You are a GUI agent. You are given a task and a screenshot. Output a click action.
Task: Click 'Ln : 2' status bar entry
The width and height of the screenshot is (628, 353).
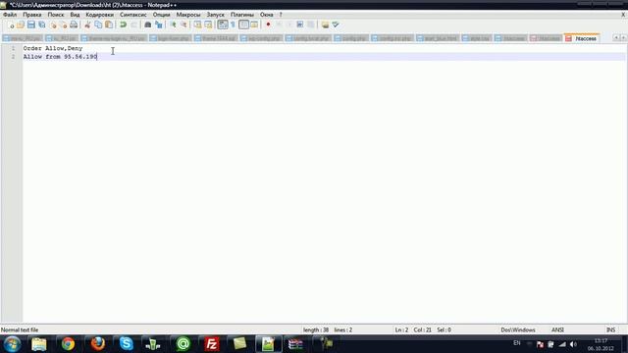pyautogui.click(x=401, y=329)
